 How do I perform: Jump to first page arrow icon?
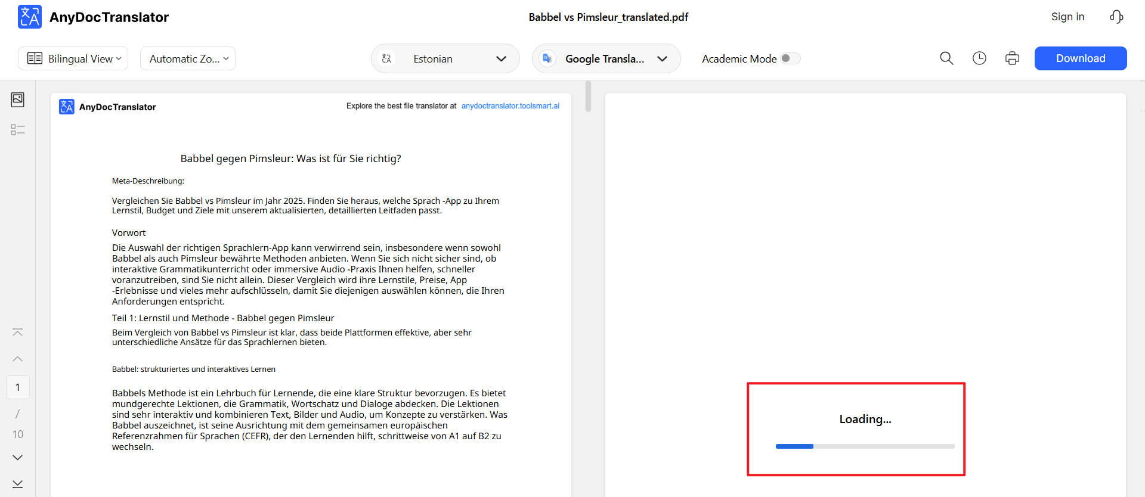[18, 333]
